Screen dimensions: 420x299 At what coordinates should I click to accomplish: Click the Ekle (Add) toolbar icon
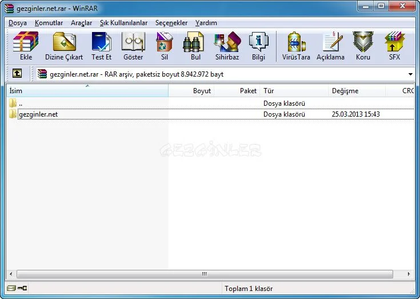(x=26, y=46)
